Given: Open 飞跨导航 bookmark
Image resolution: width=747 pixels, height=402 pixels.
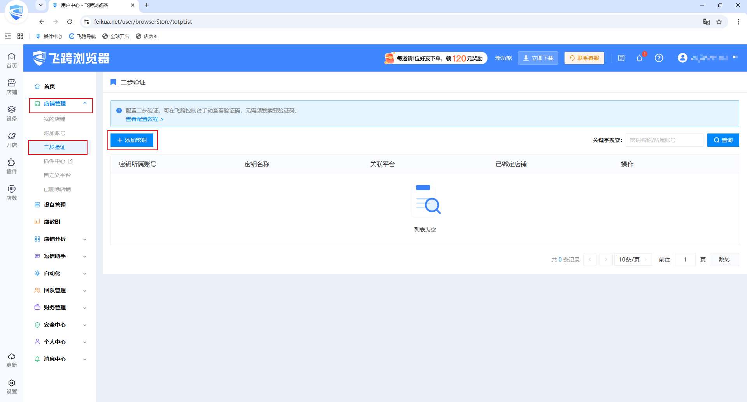Looking at the screenshot, I should coord(82,36).
